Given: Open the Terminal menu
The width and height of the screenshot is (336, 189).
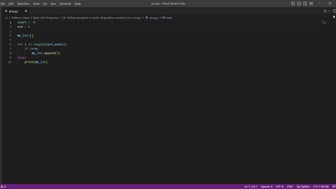Looking at the screenshot, I should tap(65, 4).
